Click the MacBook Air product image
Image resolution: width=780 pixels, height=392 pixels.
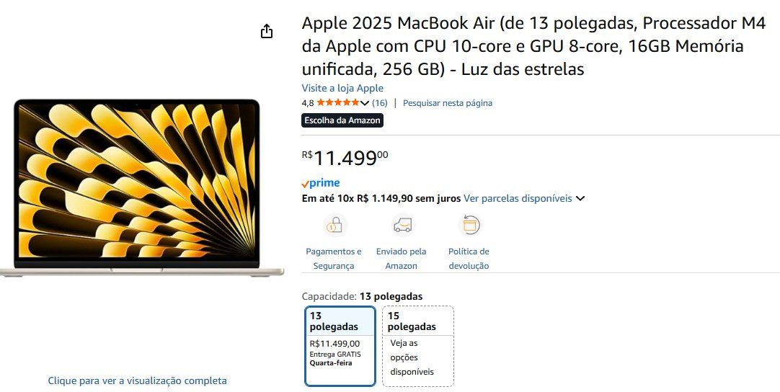point(142,187)
